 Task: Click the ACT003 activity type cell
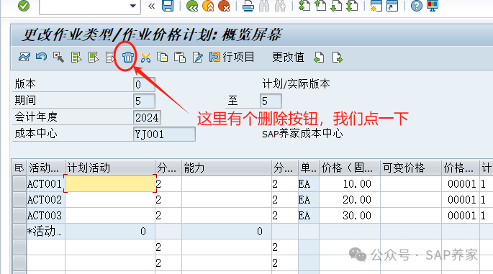click(x=45, y=216)
